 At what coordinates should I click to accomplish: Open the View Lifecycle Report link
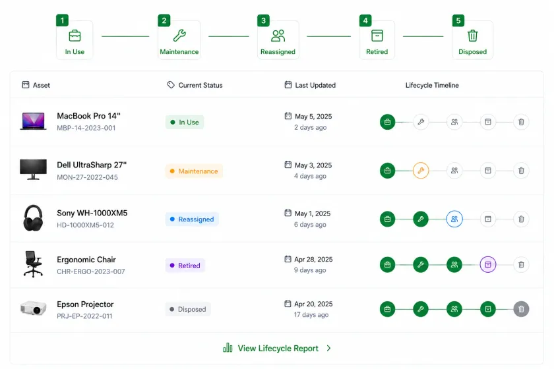[x=278, y=348]
